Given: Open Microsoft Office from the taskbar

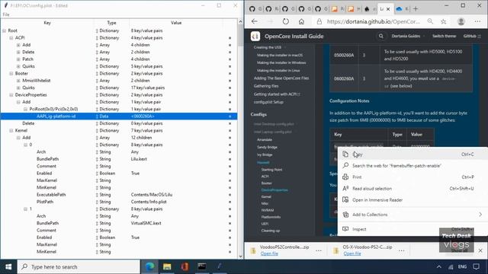Looking at the screenshot, I should [x=185, y=266].
